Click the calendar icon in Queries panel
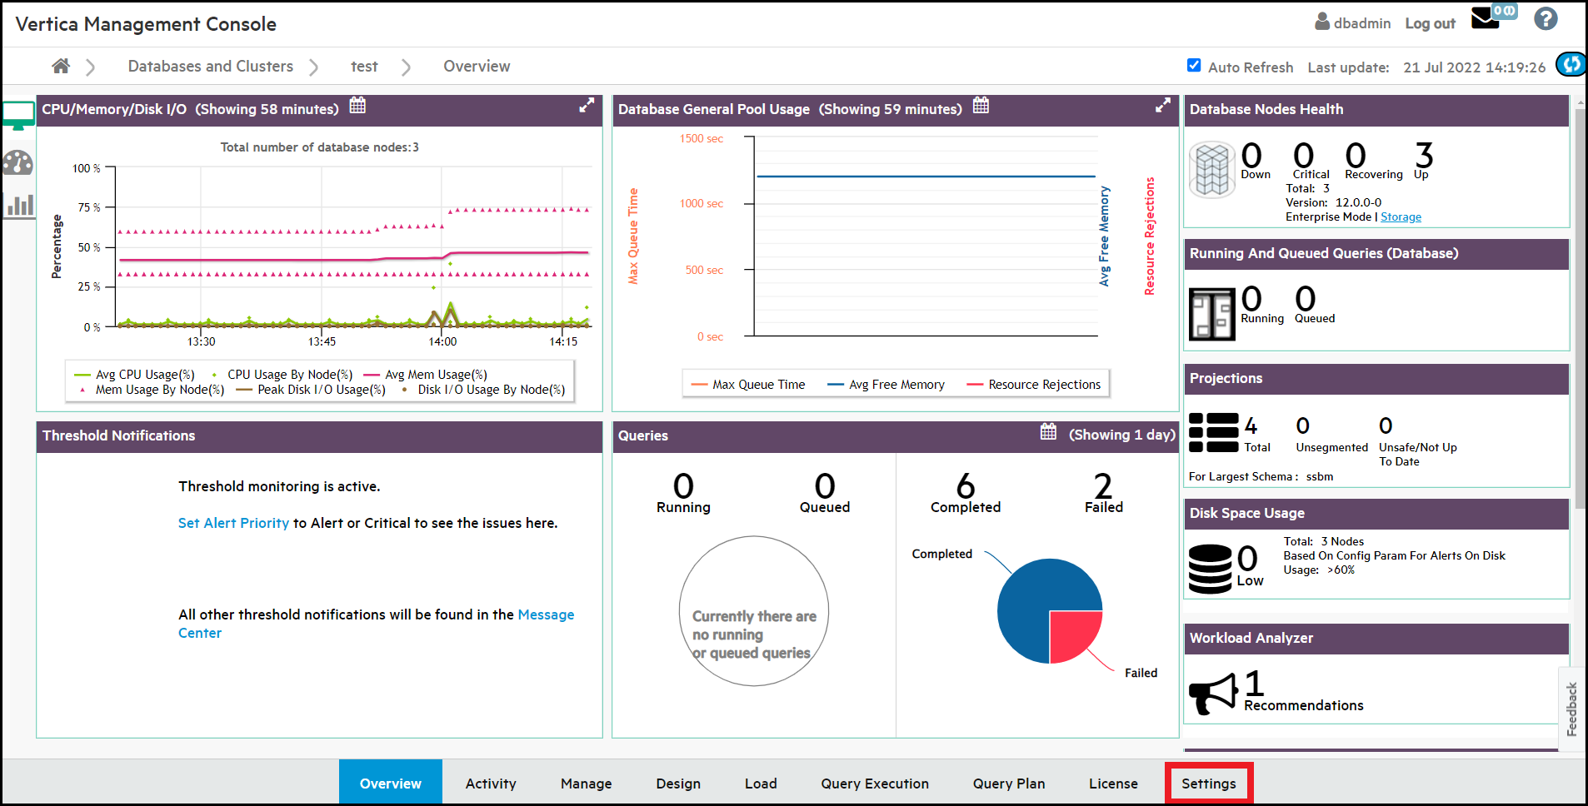 (1048, 432)
